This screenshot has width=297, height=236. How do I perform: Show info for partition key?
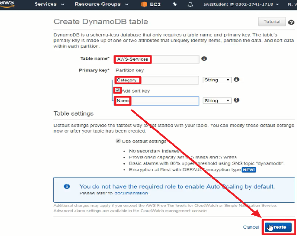[236, 79]
